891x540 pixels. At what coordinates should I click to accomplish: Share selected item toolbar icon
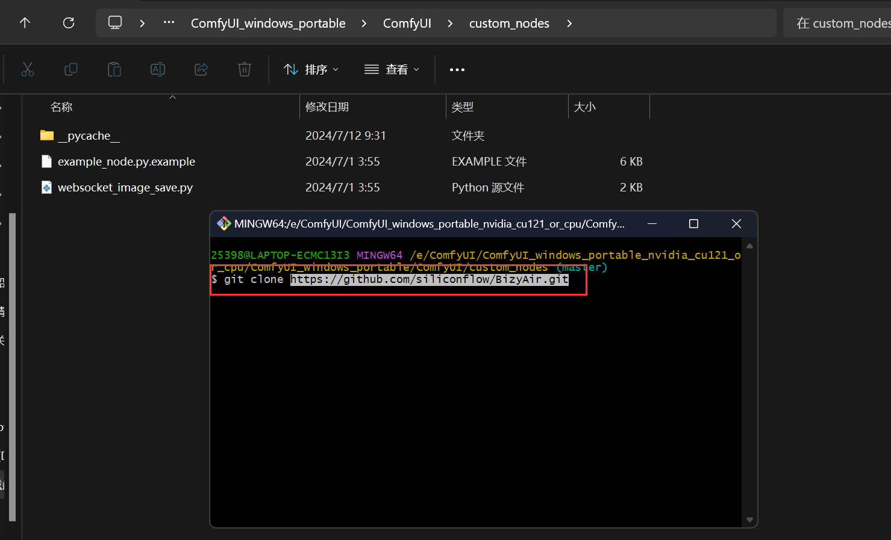point(201,69)
